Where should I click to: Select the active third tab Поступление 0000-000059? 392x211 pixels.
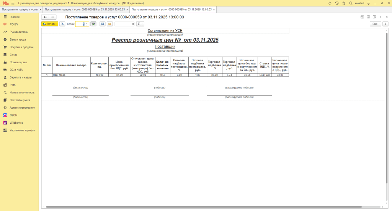tap(171, 10)
